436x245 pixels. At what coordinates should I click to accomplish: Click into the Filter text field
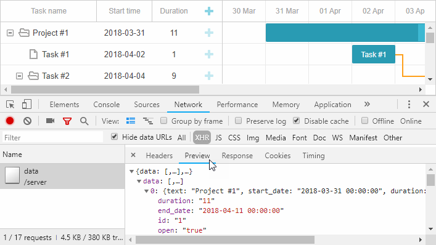pos(52,138)
